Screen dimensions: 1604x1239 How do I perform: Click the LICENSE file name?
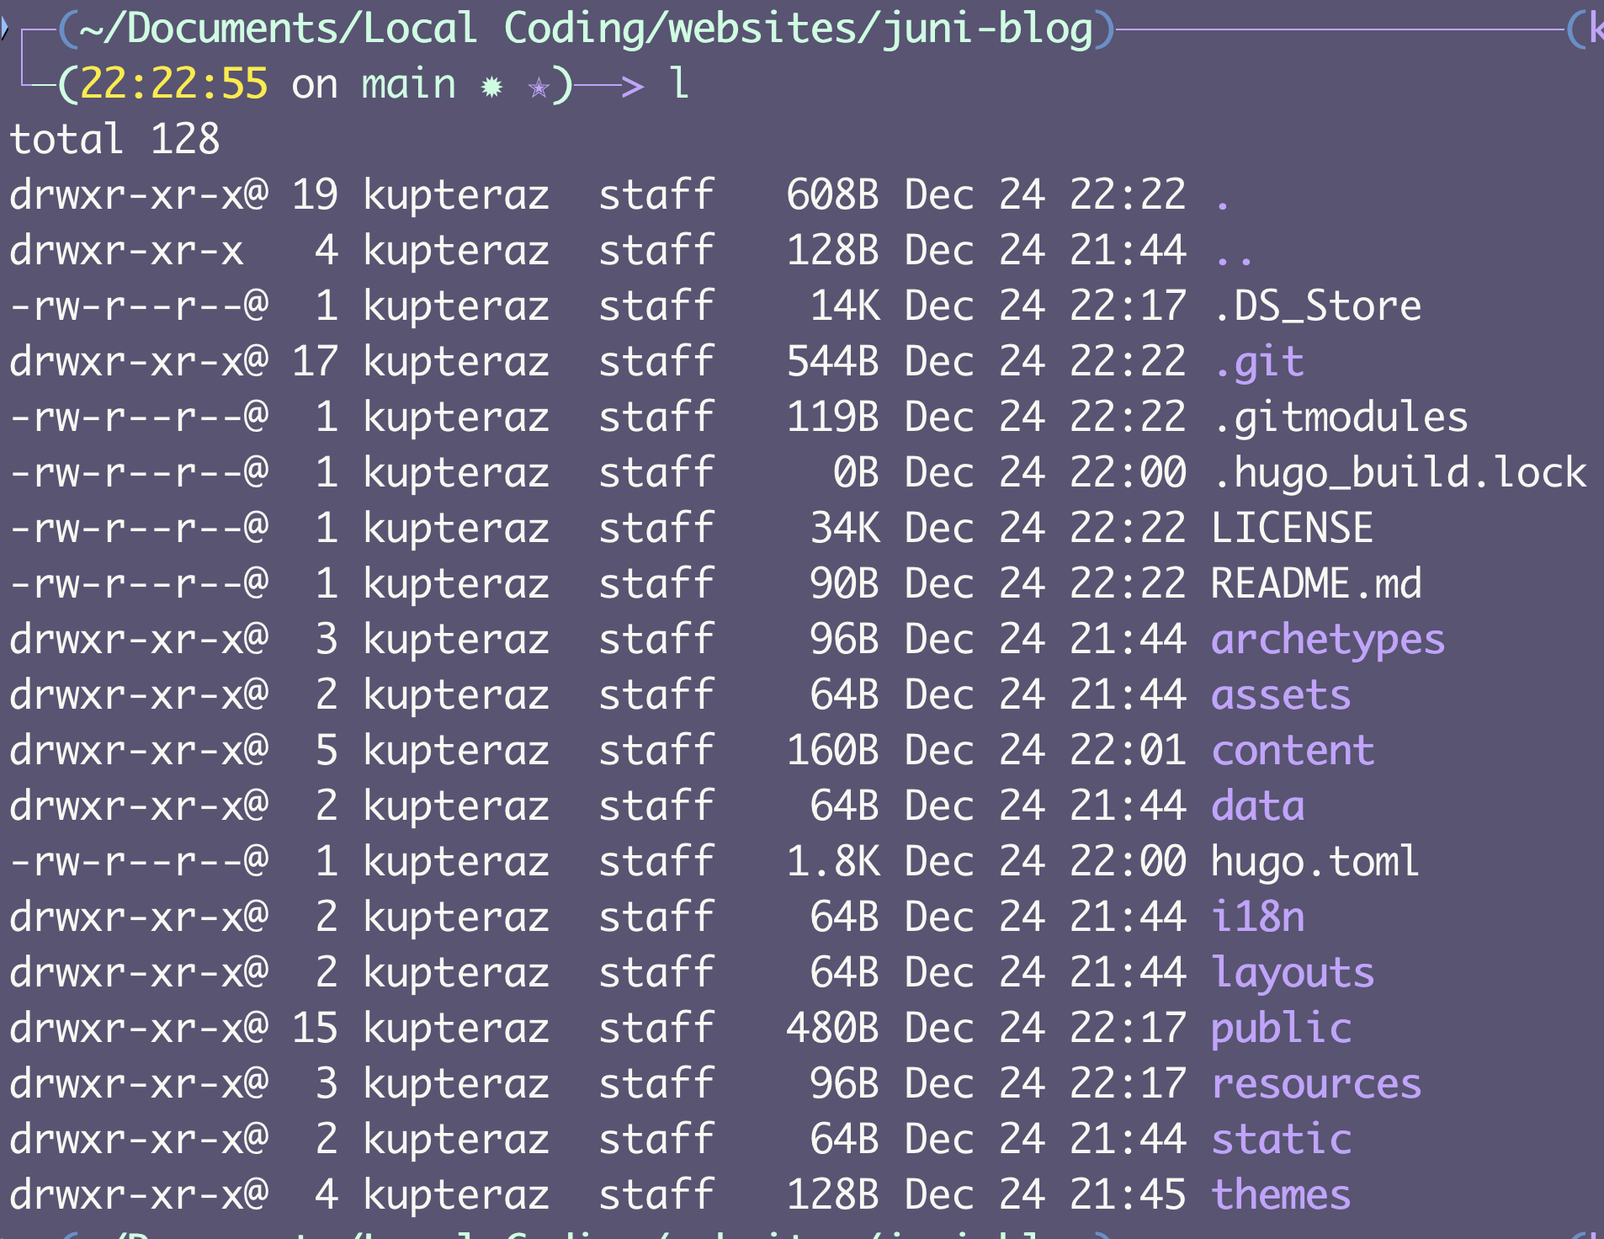click(1292, 529)
